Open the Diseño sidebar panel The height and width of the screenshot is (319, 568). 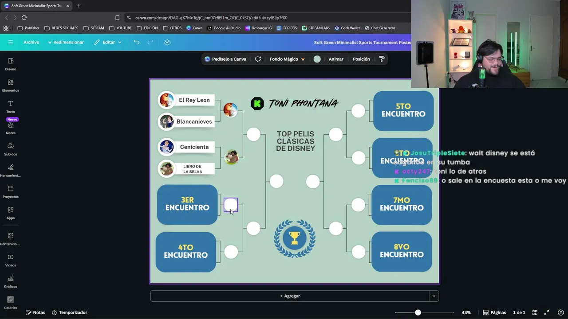click(11, 64)
